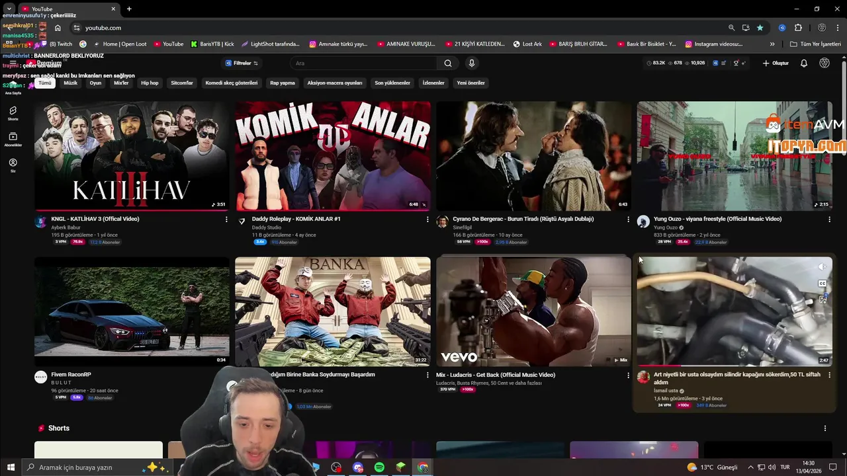This screenshot has width=847, height=476.
Task: Open Shorts section options menu
Action: [x=825, y=428]
